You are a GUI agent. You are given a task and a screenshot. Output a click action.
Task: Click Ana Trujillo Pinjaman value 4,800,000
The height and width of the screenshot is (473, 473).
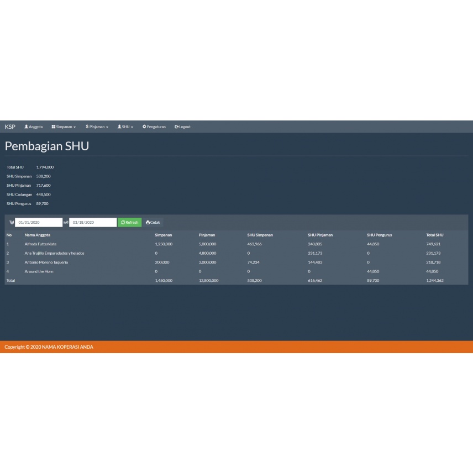(x=208, y=253)
